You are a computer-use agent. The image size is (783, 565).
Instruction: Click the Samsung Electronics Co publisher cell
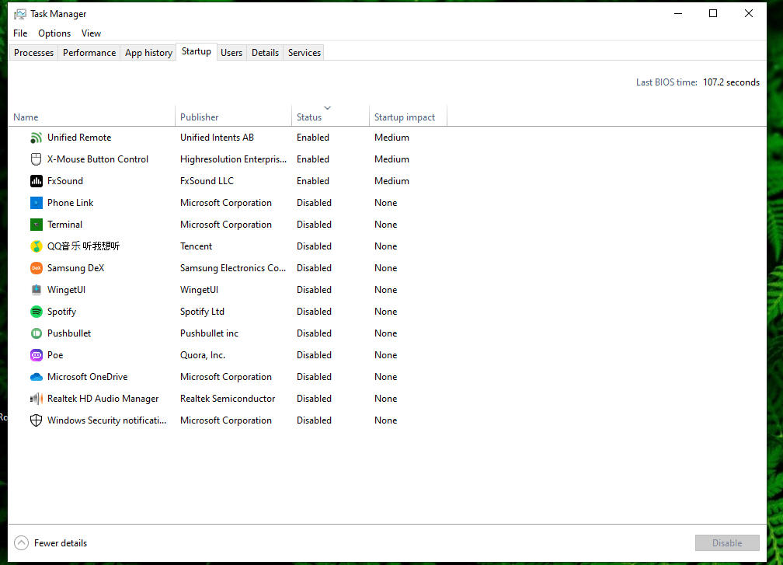[233, 268]
